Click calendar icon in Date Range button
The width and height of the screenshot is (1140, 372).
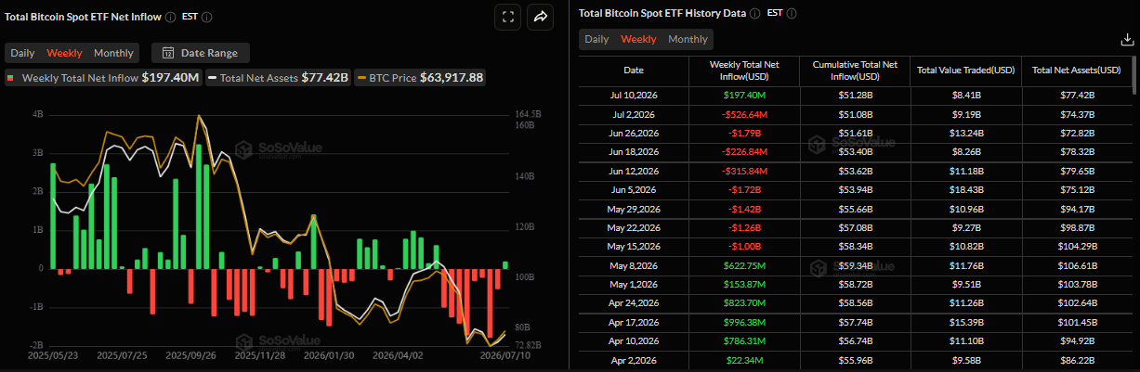click(167, 53)
